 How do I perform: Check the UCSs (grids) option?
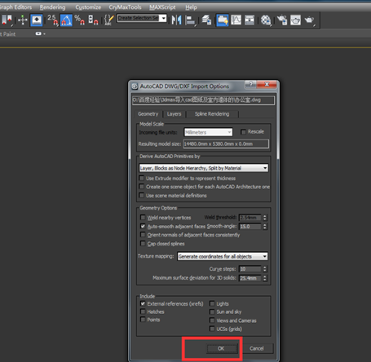212,329
